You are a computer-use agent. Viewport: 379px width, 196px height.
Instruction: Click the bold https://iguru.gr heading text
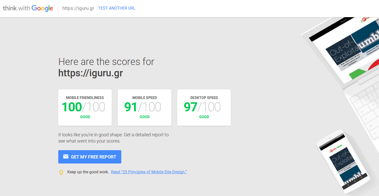point(91,73)
